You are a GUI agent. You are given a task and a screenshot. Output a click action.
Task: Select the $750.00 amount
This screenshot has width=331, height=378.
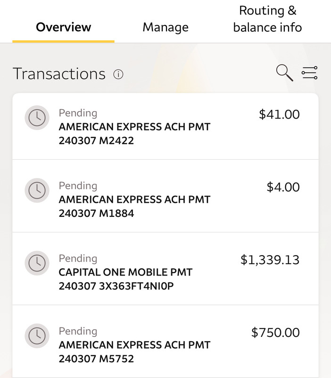[275, 333]
